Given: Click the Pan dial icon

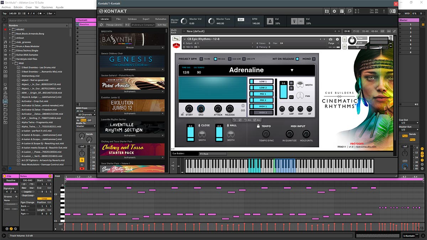Looking at the screenshot, I should pos(300,96).
